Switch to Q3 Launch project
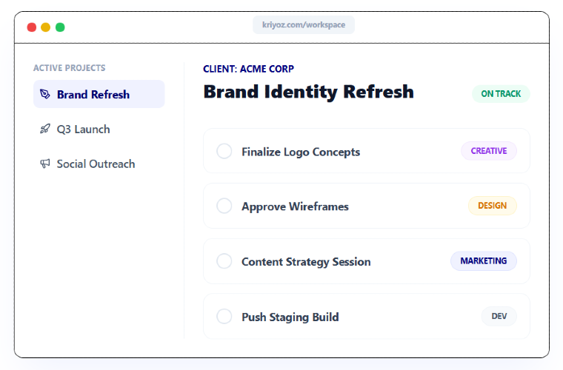 click(x=83, y=129)
